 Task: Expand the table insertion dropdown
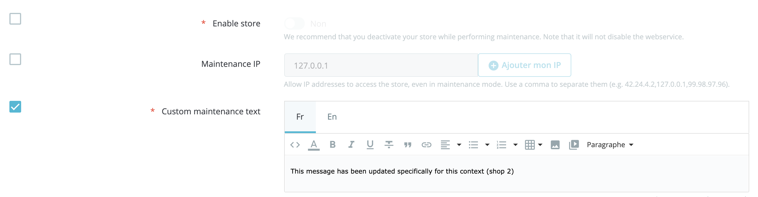coord(533,145)
